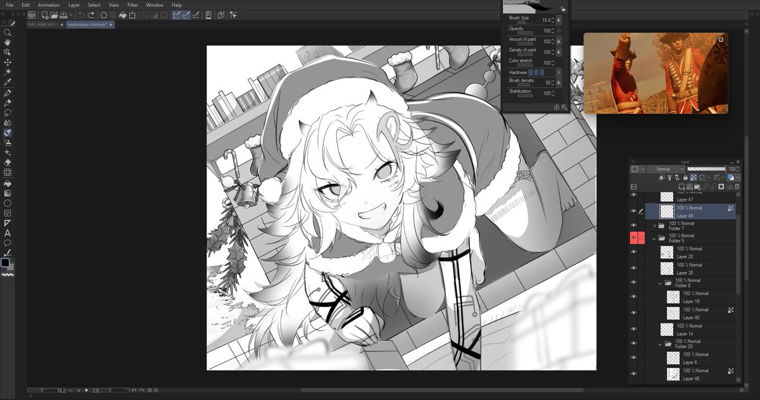Hide Folder 7 using its eye icon
The width and height of the screenshot is (760, 400).
[x=633, y=225]
